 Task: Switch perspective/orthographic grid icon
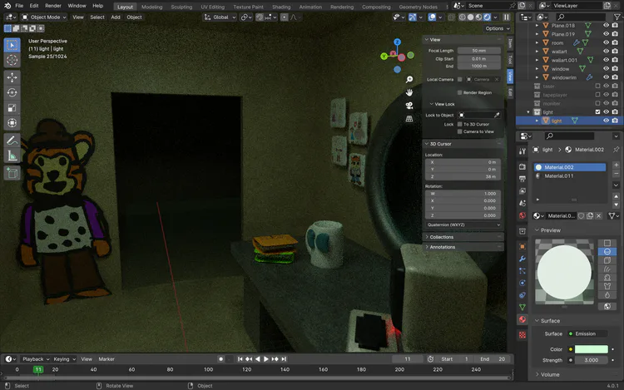[x=409, y=119]
